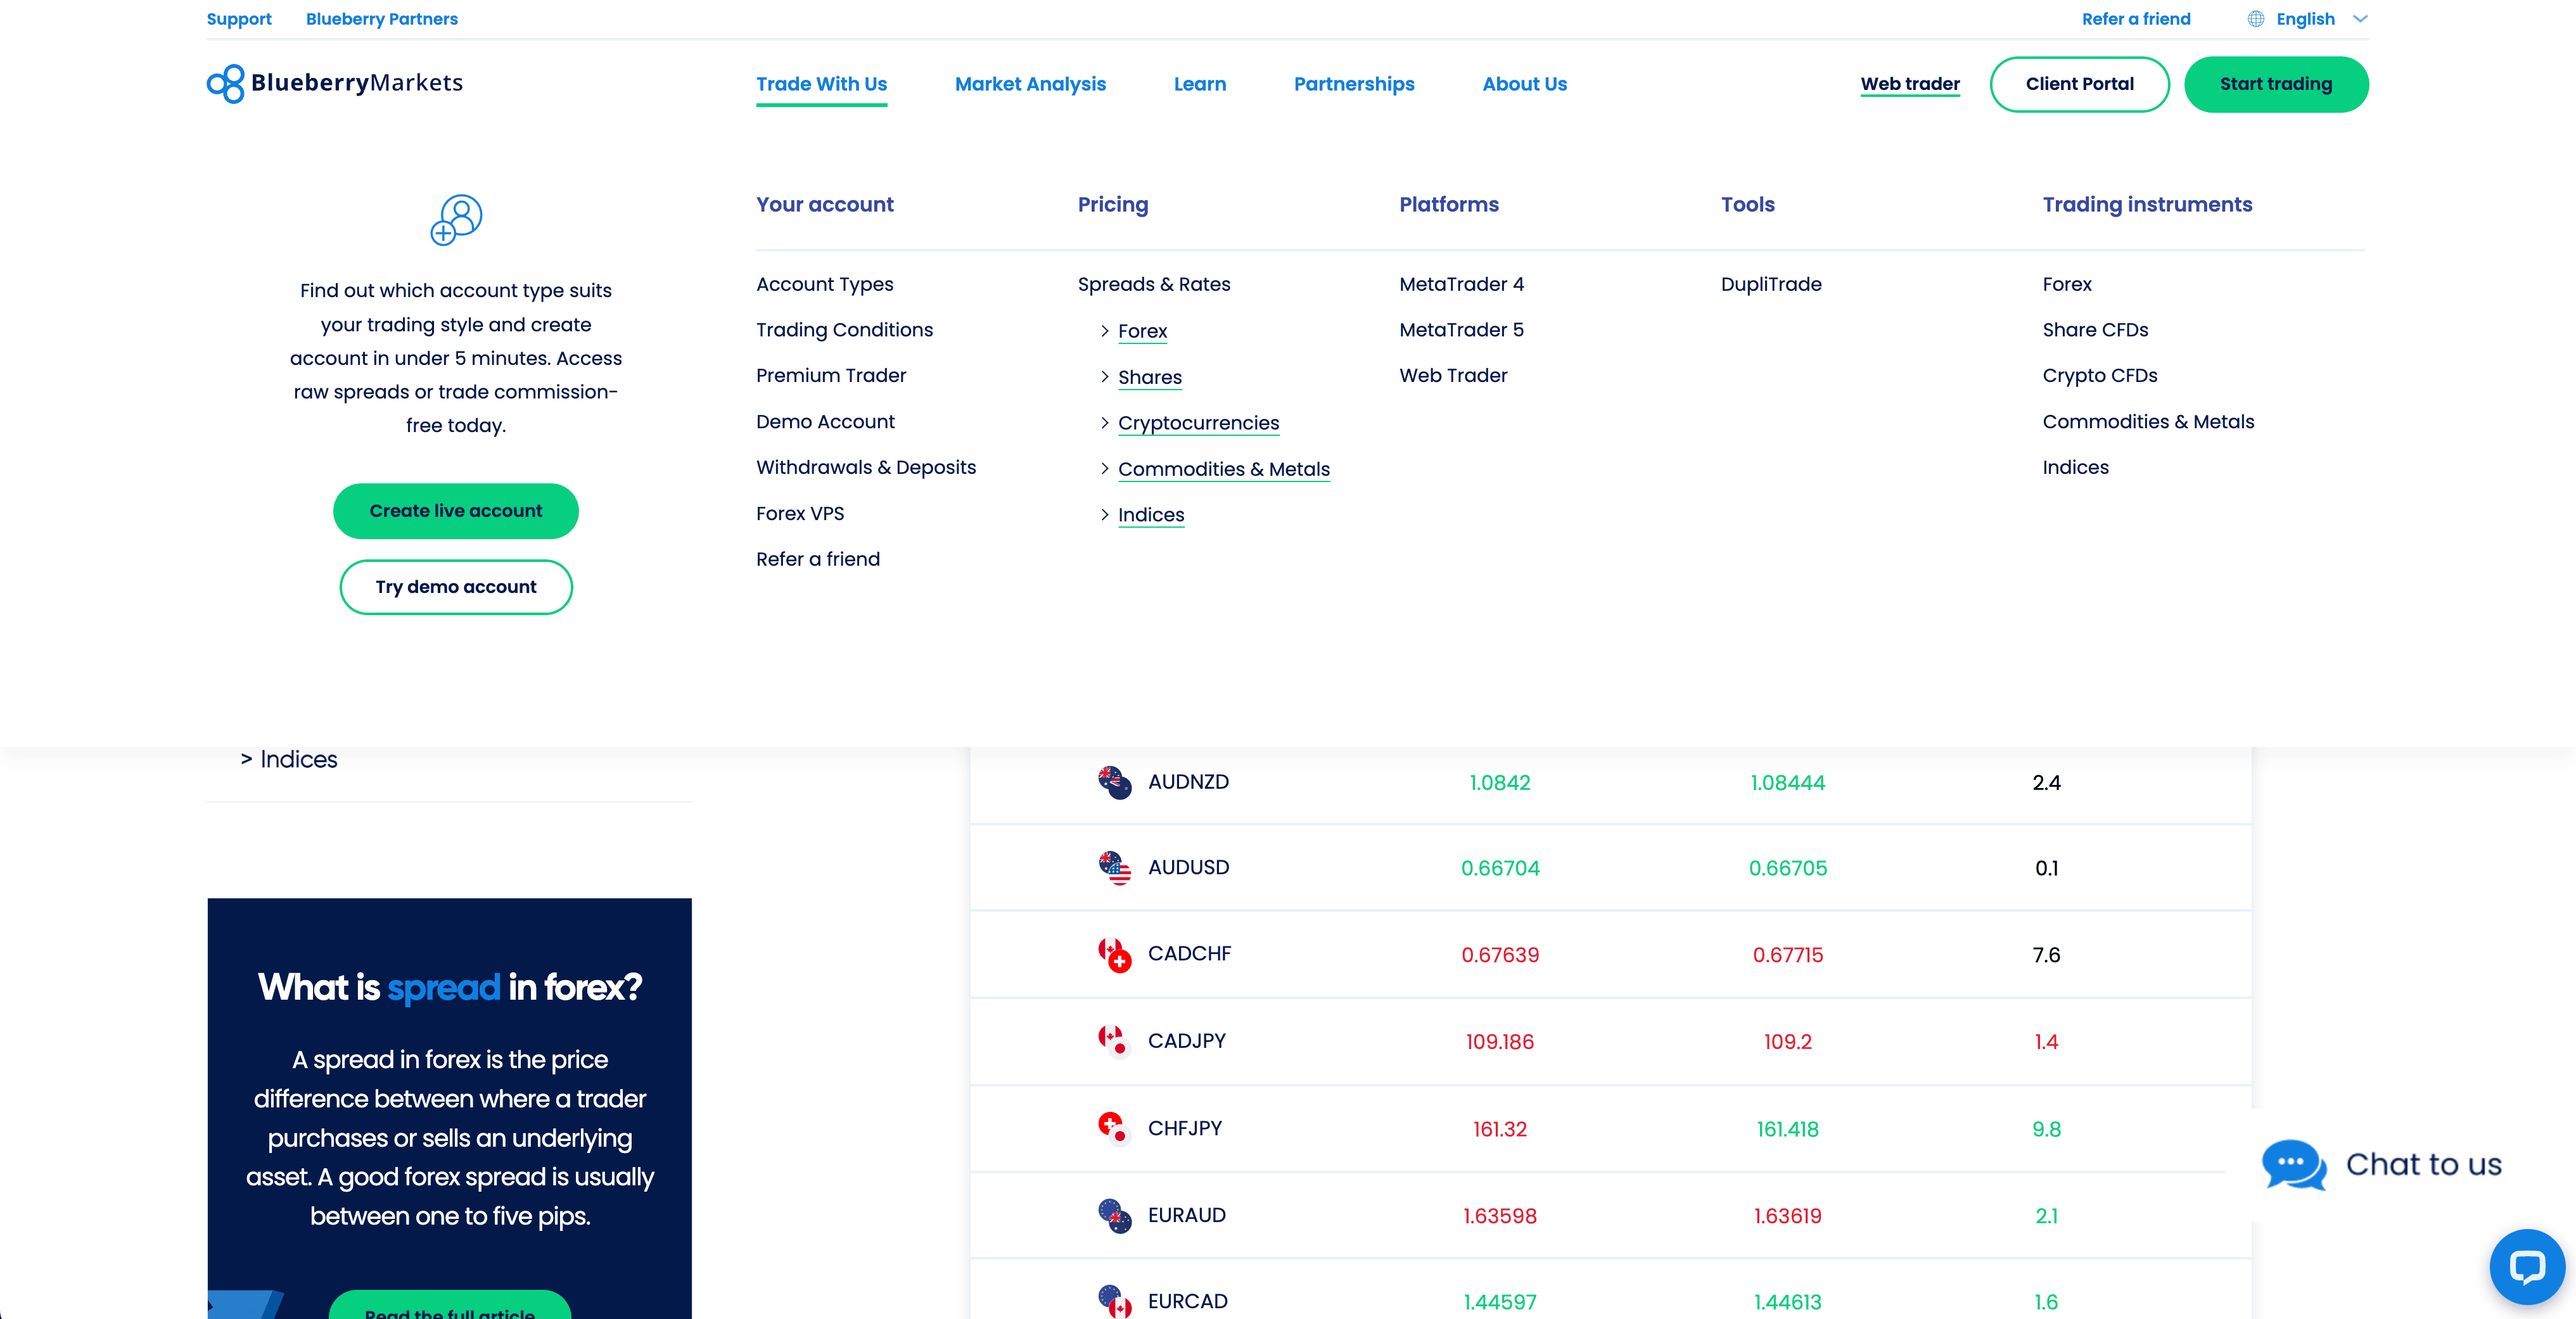Image resolution: width=2576 pixels, height=1319 pixels.
Task: Open Premium Trader page
Action: coord(831,376)
